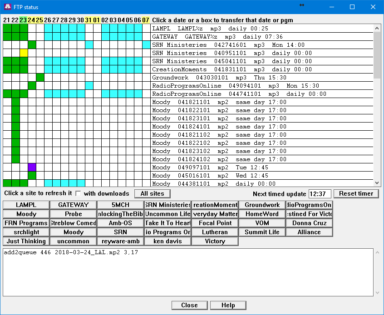Image resolution: width=384 pixels, height=315 pixels.
Task: Refresh the VOM site
Action: pyautogui.click(x=262, y=223)
